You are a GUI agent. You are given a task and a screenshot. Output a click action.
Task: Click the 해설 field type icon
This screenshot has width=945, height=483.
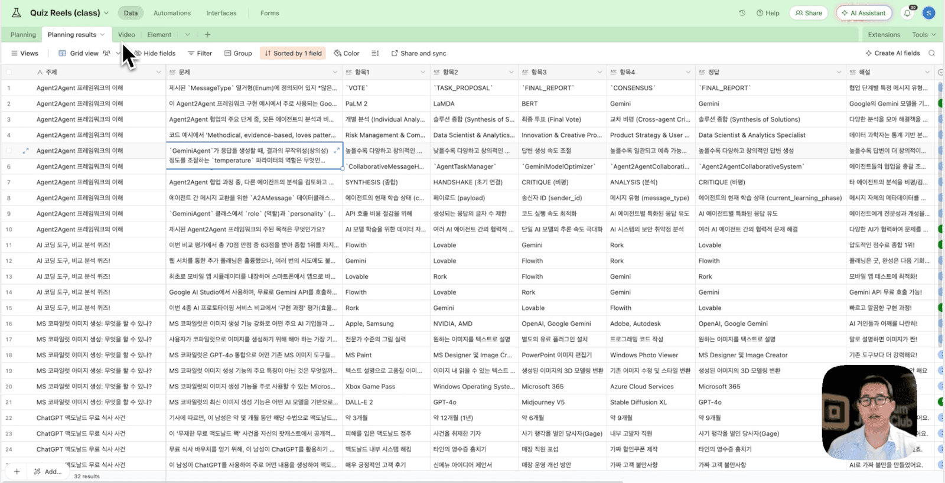853,72
